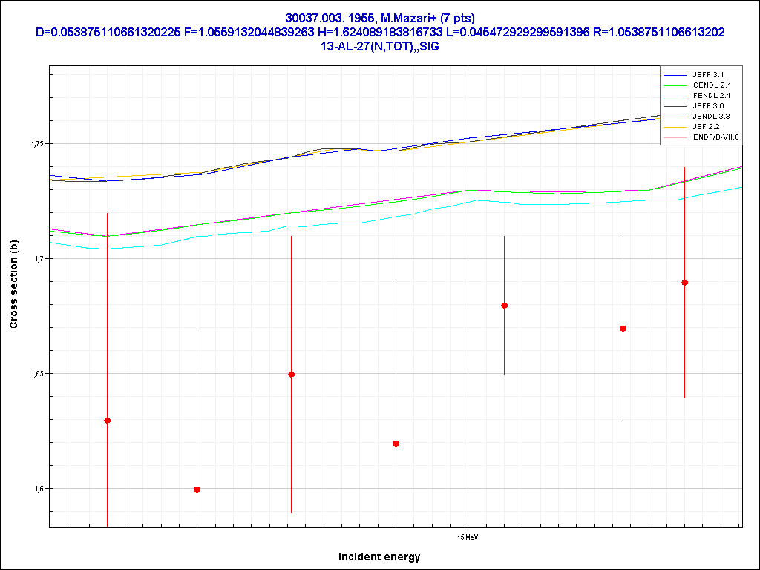Click the 1,75 y-axis tick label

tap(33, 143)
